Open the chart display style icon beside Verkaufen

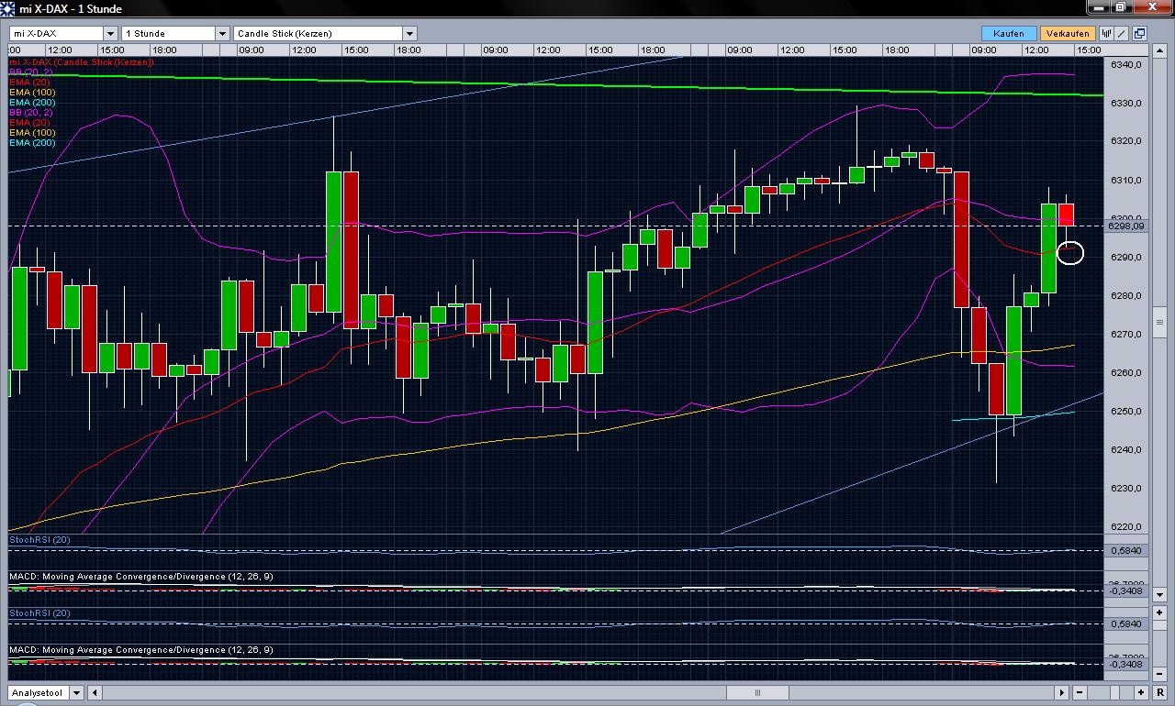coord(1106,33)
